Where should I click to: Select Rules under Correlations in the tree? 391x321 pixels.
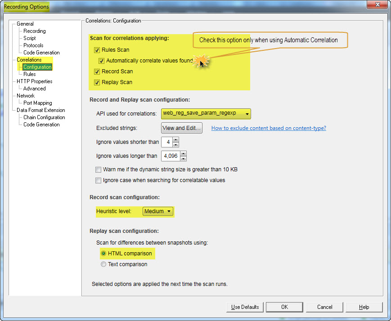[30, 74]
